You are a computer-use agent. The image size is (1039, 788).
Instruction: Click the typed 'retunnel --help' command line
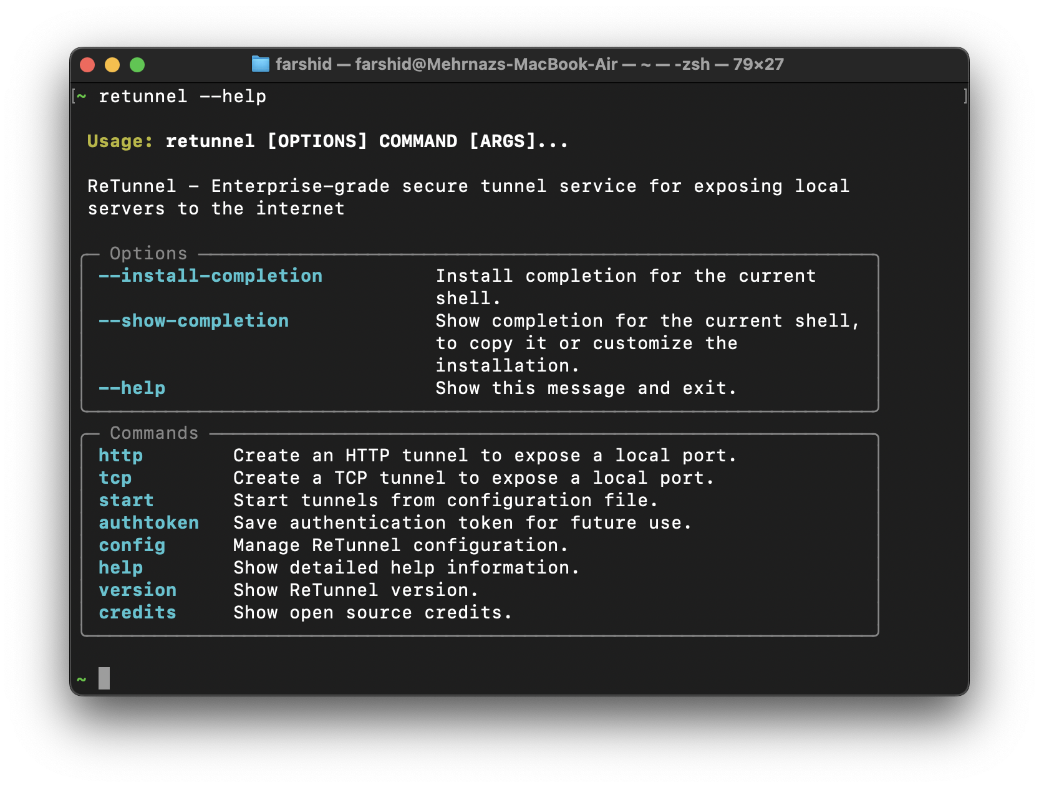point(182,96)
